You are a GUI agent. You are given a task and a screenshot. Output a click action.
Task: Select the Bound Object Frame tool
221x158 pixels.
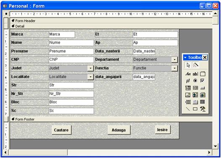[203, 95]
